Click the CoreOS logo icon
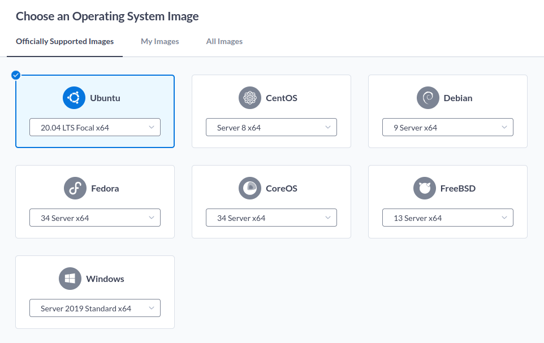544x343 pixels. pyautogui.click(x=250, y=188)
